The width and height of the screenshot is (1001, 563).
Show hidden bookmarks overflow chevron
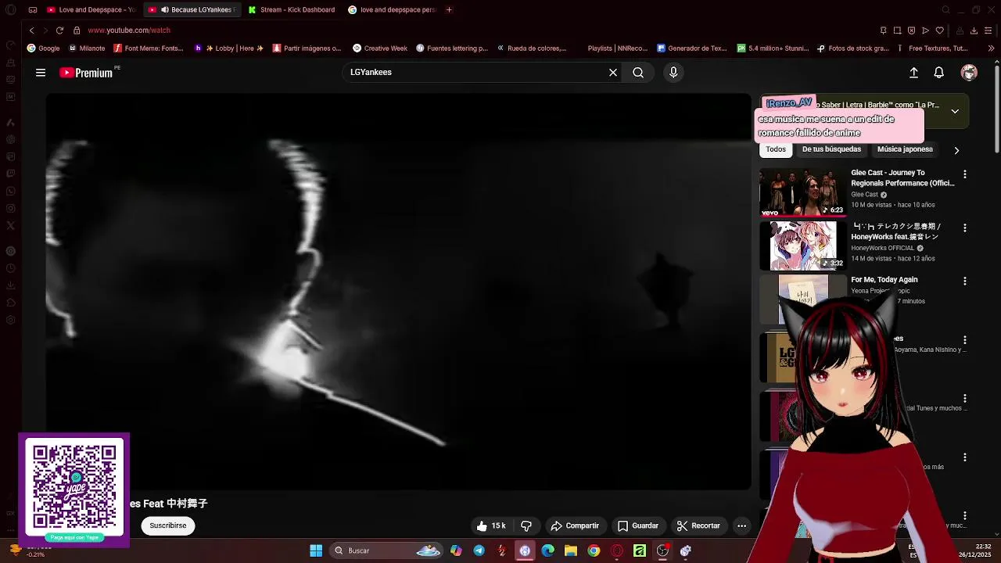(x=991, y=48)
